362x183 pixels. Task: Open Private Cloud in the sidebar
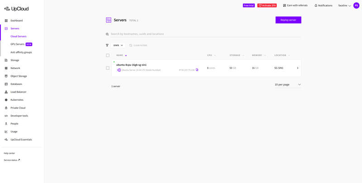pos(18,108)
